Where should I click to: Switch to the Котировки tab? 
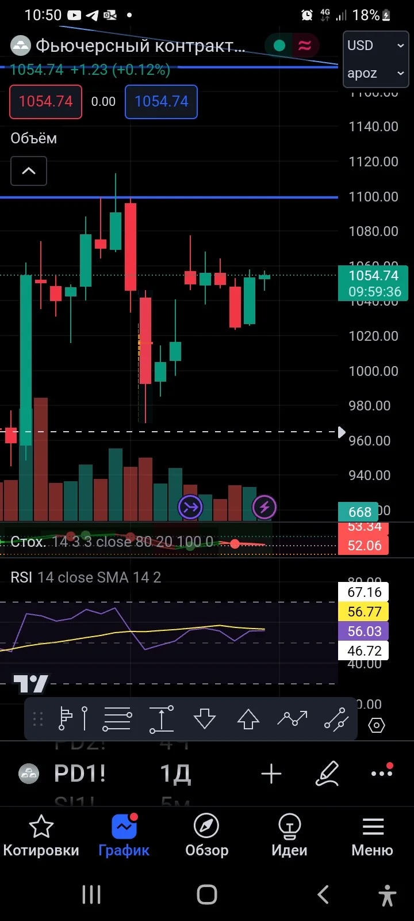pos(41,837)
